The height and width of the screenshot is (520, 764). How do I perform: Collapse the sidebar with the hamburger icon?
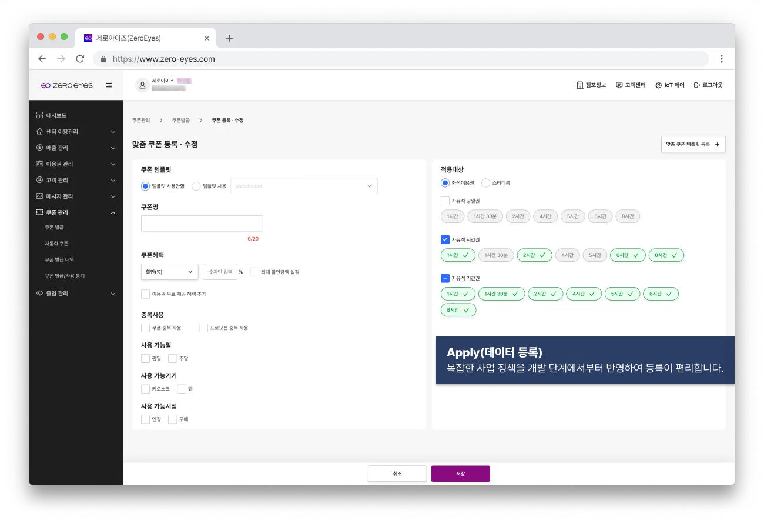pyautogui.click(x=109, y=85)
